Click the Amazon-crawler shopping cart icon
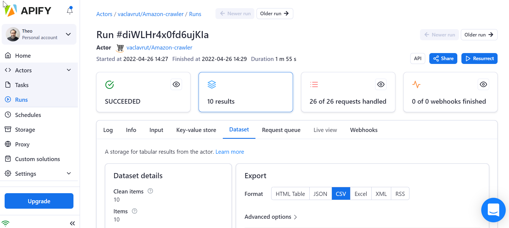 pyautogui.click(x=120, y=48)
